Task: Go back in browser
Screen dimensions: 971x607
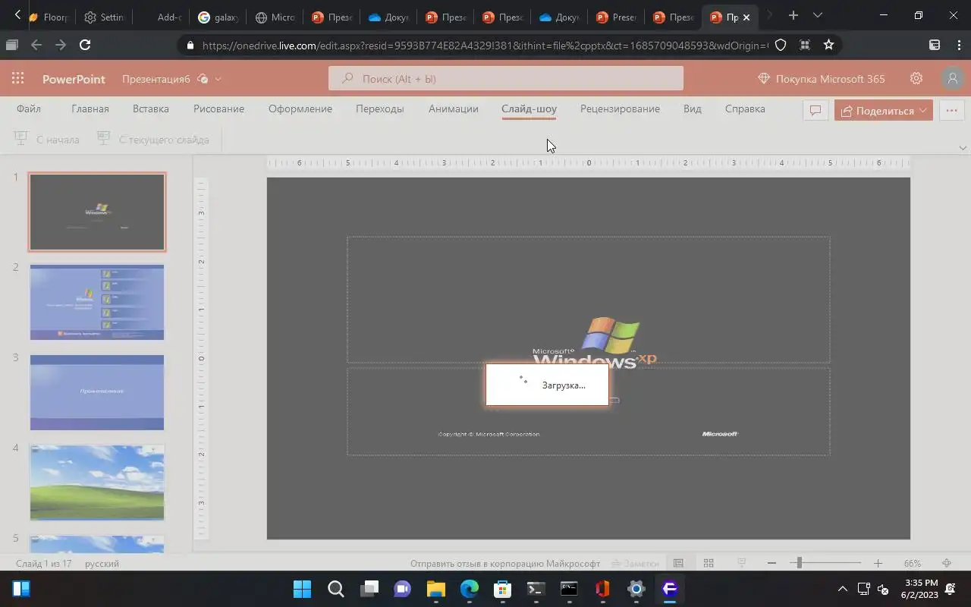Action: pos(36,45)
